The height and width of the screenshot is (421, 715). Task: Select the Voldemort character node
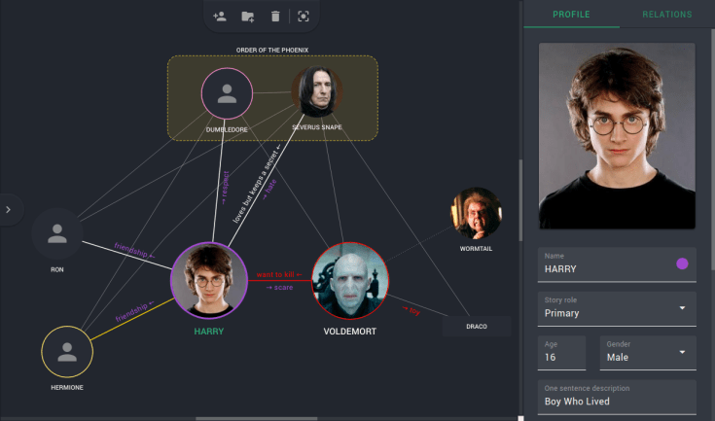(350, 282)
